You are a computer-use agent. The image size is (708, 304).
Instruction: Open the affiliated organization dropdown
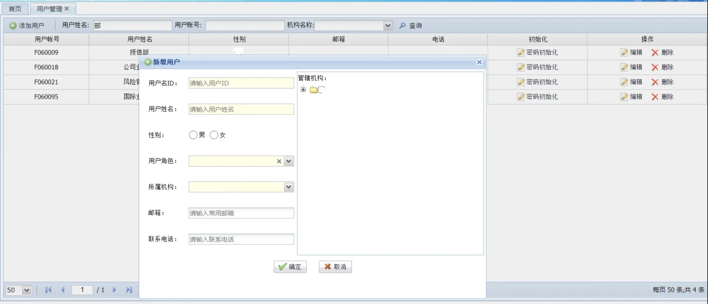(x=288, y=187)
